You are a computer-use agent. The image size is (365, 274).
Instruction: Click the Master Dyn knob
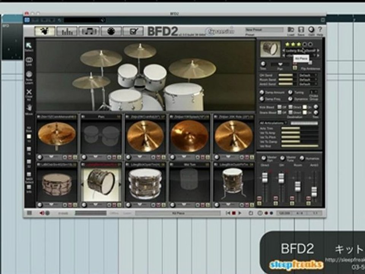[263, 158]
